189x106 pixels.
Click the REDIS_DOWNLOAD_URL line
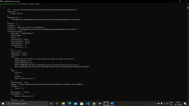tap(47, 65)
